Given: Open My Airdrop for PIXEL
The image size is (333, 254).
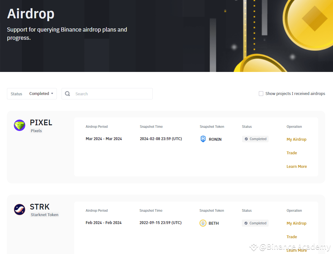Looking at the screenshot, I should click(x=296, y=139).
